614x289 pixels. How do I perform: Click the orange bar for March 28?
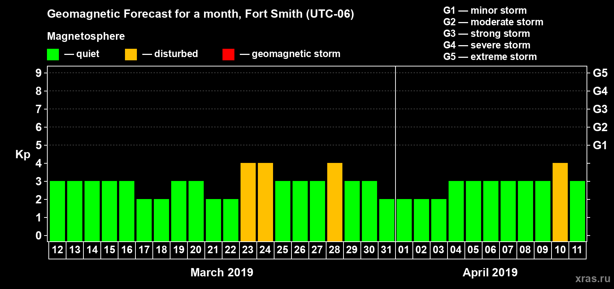pos(335,202)
